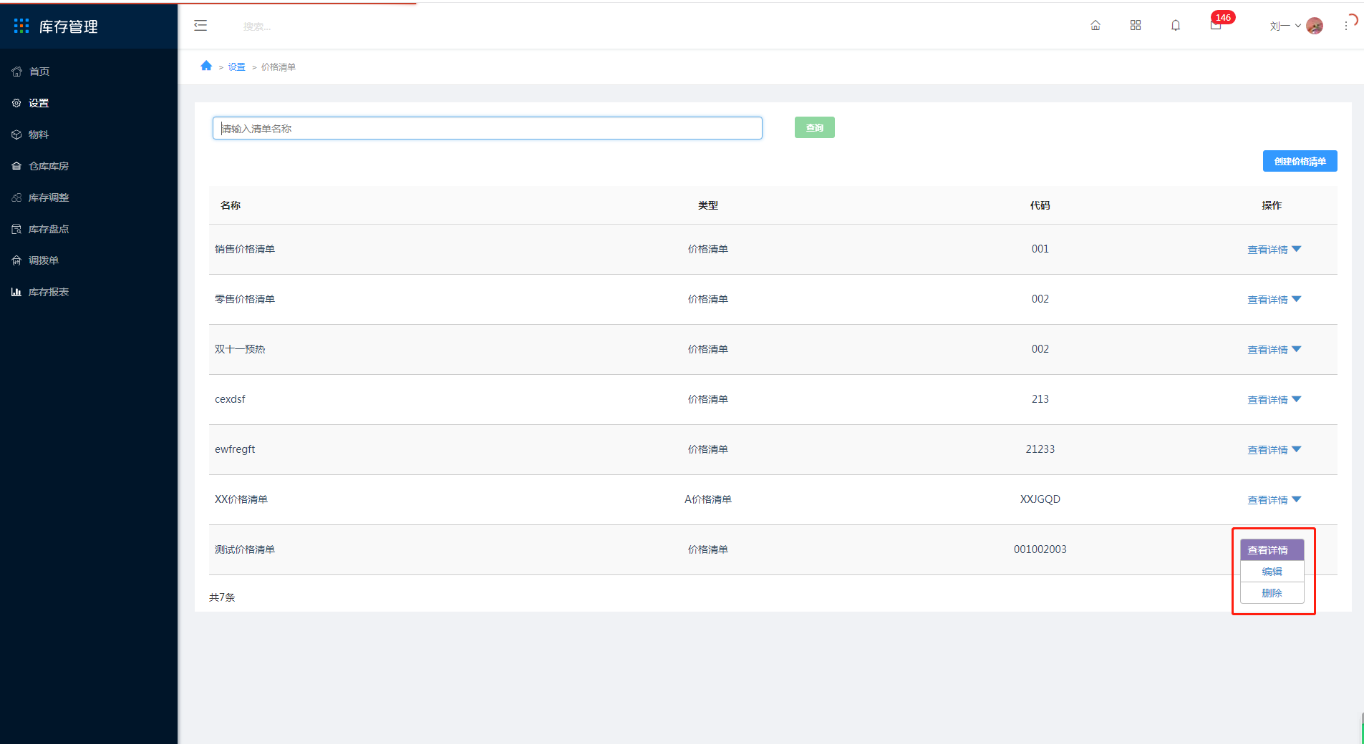Viewport: 1364px width, 744px height.
Task: Expand action dropdown for XX价格清单 row
Action: (1297, 499)
